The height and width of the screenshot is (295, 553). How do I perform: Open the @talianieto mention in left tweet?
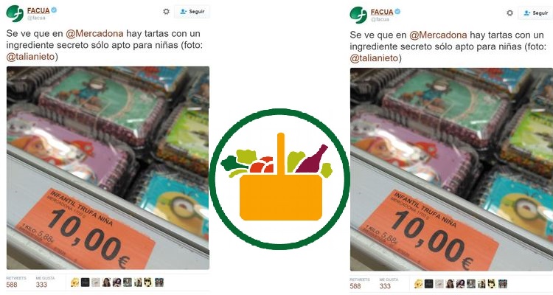31,57
